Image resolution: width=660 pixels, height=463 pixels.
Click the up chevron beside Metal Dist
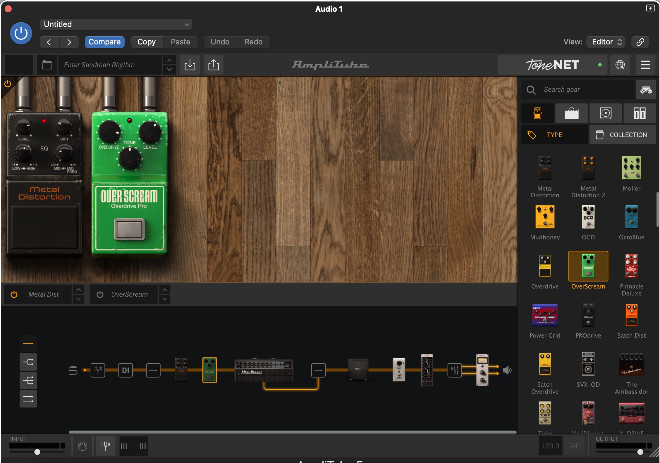78,290
